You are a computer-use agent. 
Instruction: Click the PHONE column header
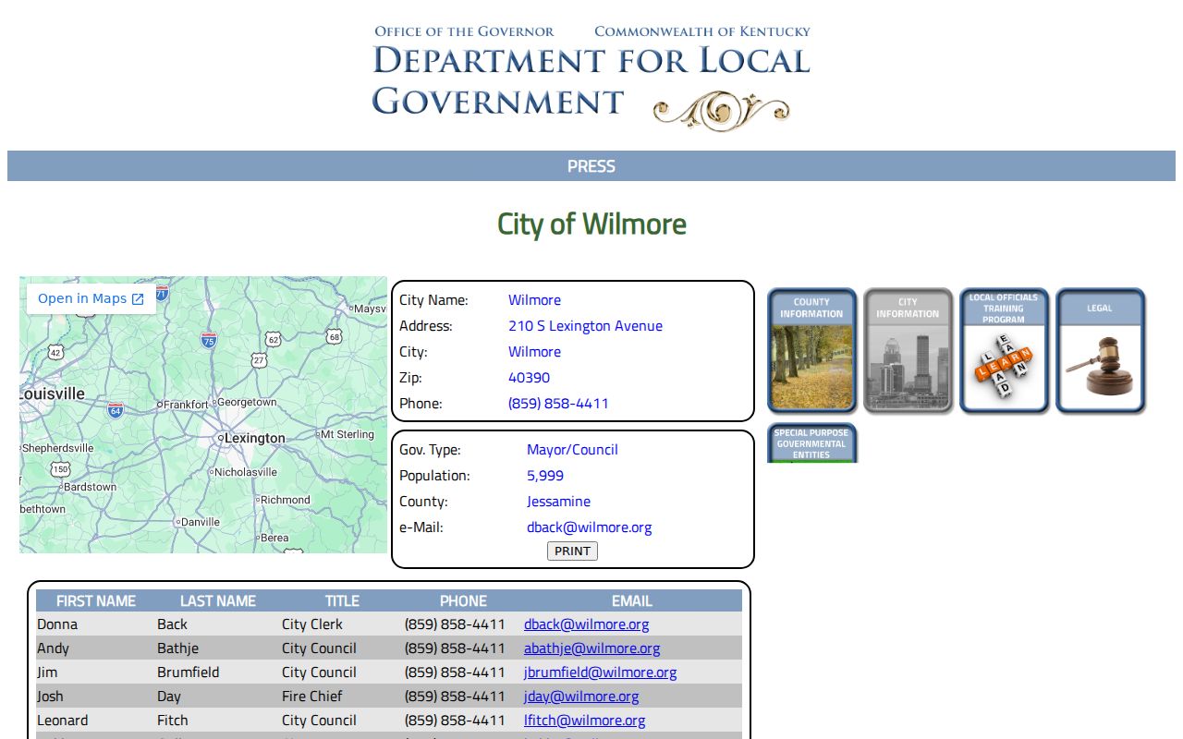pos(463,600)
